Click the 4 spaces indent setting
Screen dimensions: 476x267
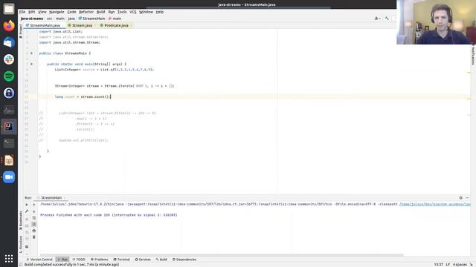[460, 265]
